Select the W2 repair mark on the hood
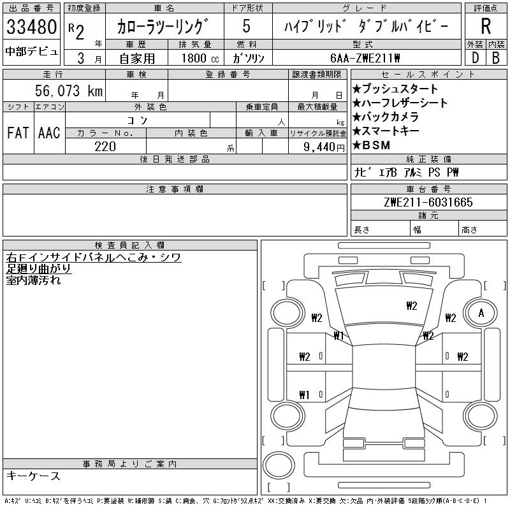The height and width of the screenshot is (510, 510). click(x=411, y=306)
